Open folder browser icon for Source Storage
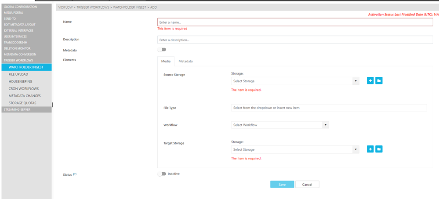The image size is (439, 199). click(379, 81)
